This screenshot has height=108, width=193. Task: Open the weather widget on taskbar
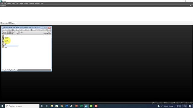[165, 106]
